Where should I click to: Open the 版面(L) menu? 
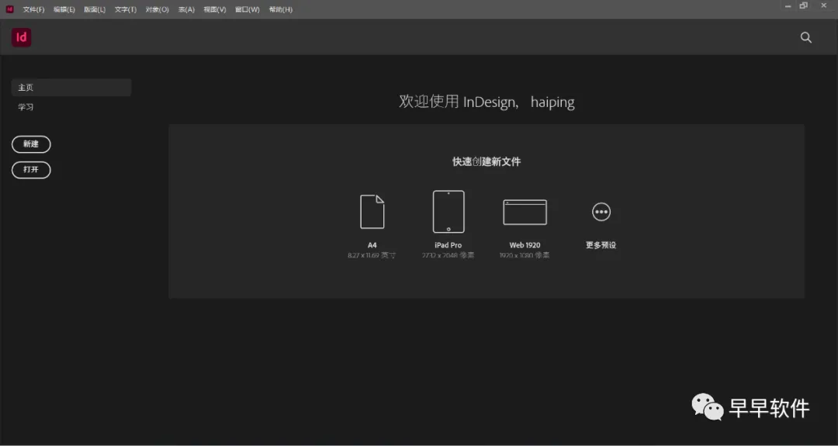click(95, 9)
